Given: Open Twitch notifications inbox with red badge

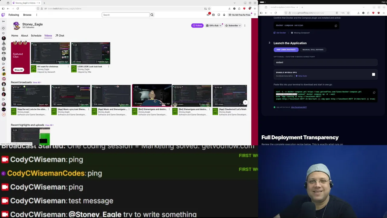Looking at the screenshot, I should [208, 15].
